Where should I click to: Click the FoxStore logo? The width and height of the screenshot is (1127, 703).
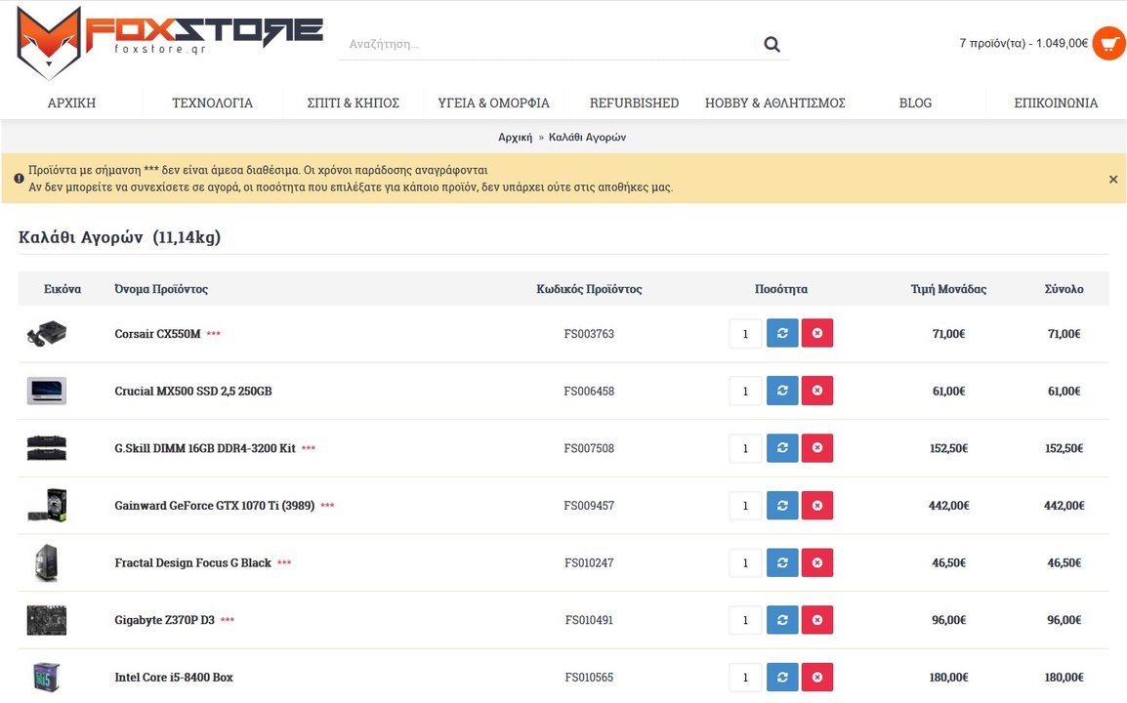[170, 42]
